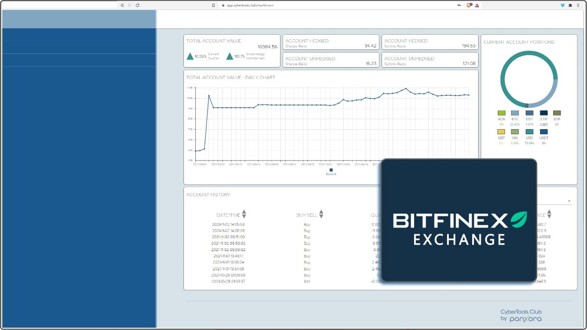Select the USDT square in Current Account Positions
The image size is (587, 330).
[x=544, y=132]
